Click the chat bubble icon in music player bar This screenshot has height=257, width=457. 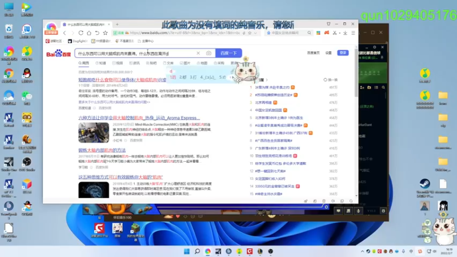click(x=338, y=211)
